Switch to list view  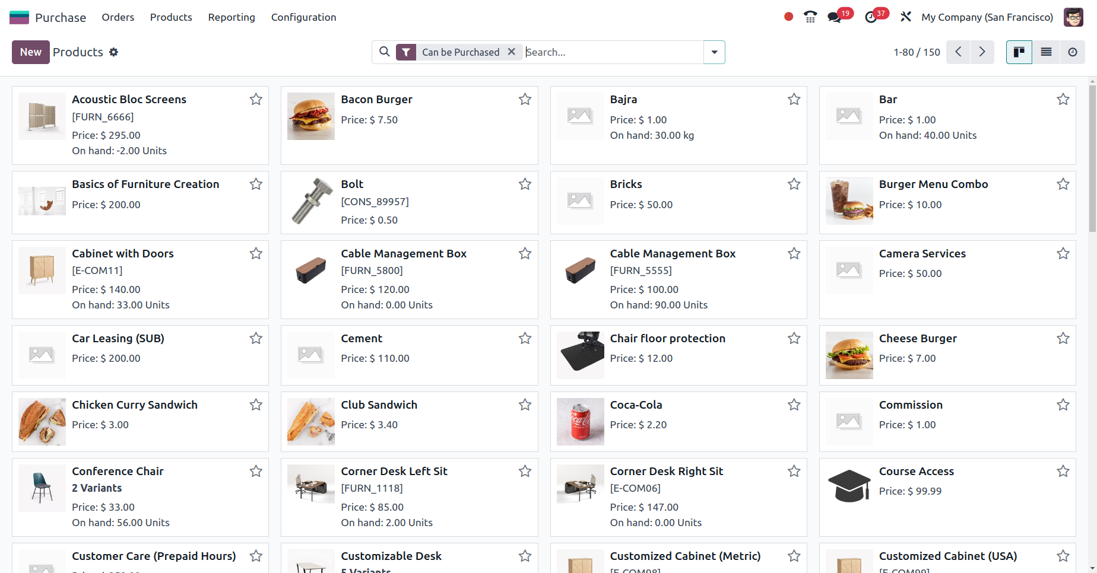click(1046, 52)
